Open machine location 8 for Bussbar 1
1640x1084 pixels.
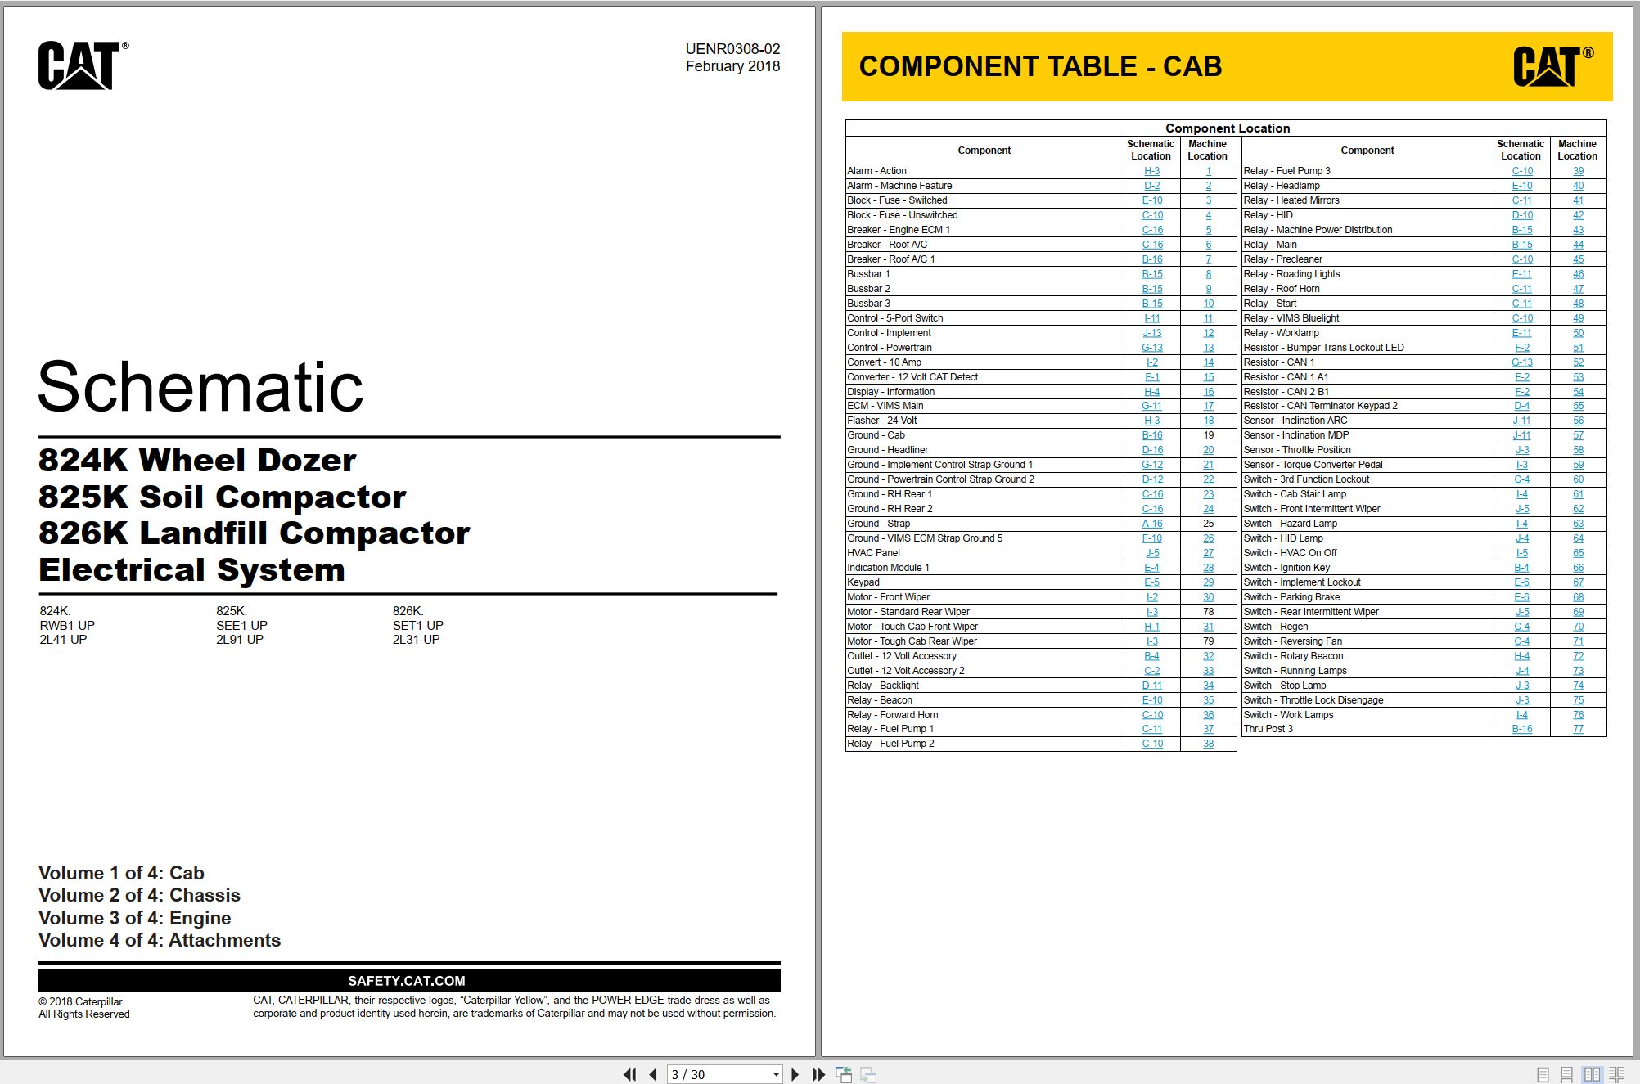pos(1209,274)
